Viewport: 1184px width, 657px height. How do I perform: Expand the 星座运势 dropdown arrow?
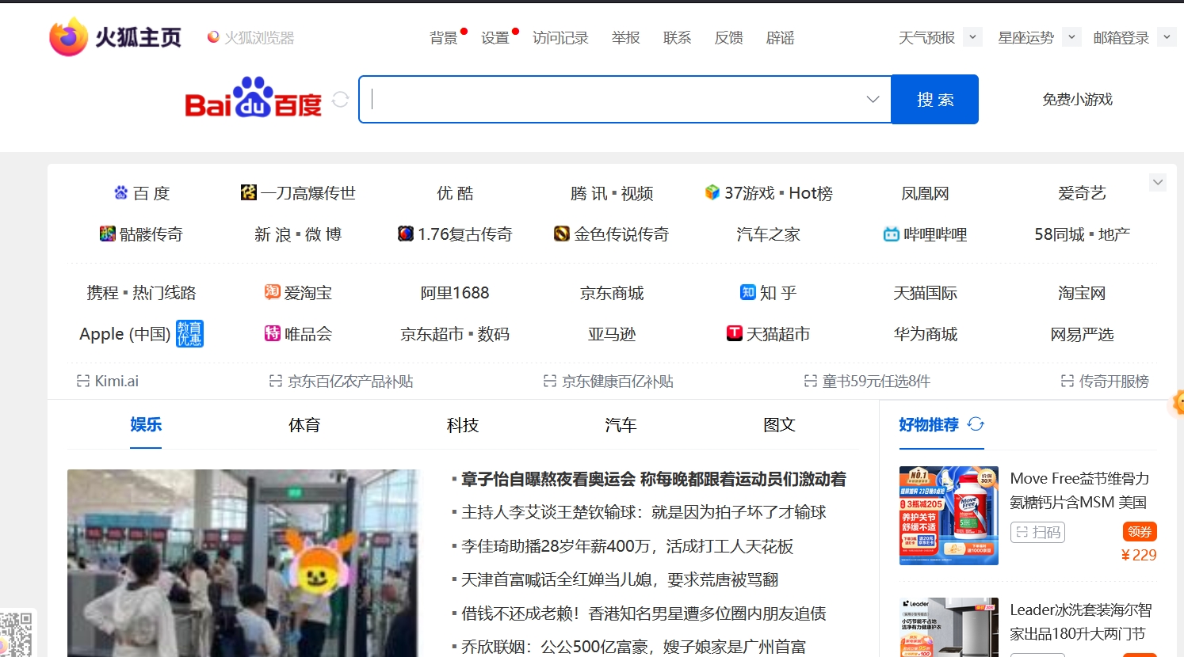point(1071,37)
